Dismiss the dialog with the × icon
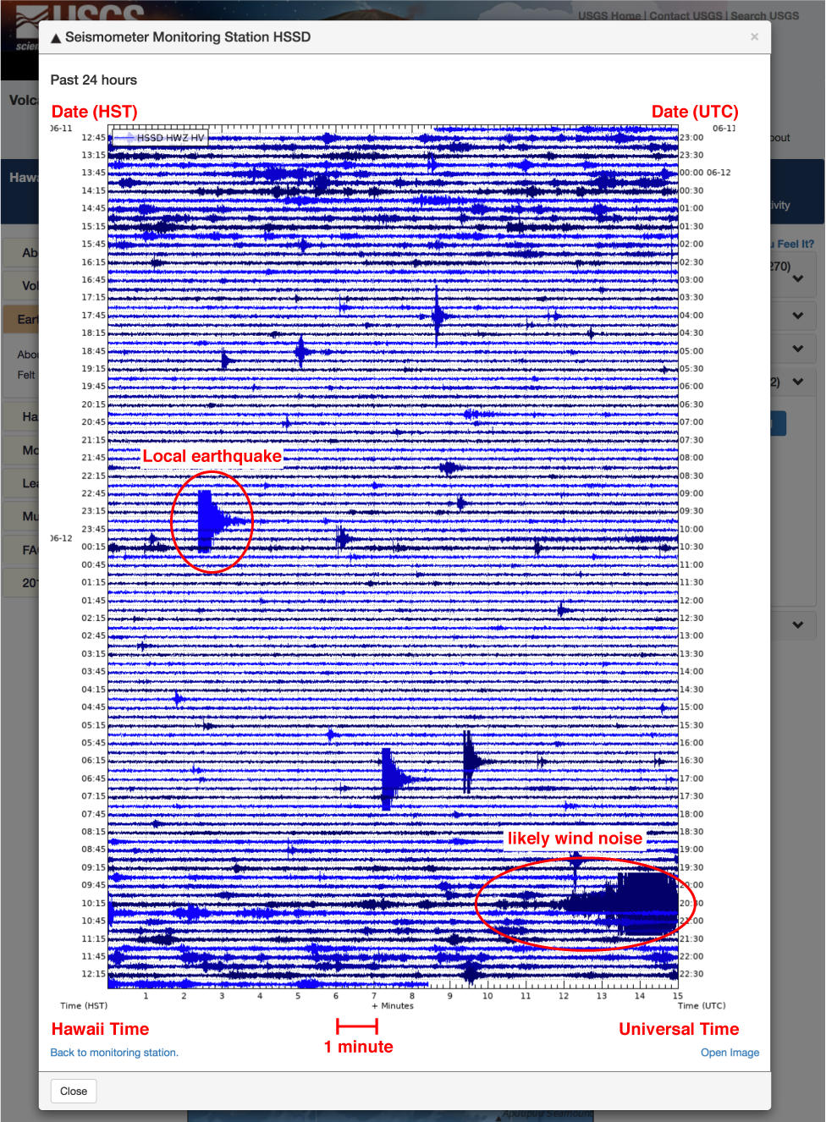This screenshot has width=826, height=1122. click(x=754, y=36)
